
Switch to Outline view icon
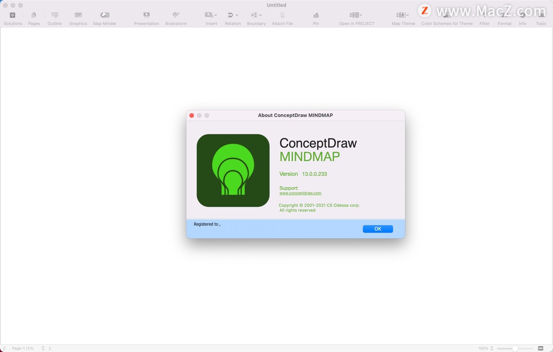click(x=55, y=15)
